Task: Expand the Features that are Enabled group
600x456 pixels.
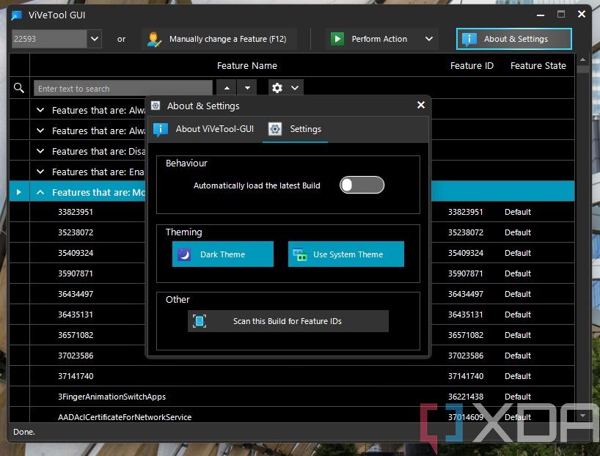Action: (x=40, y=172)
